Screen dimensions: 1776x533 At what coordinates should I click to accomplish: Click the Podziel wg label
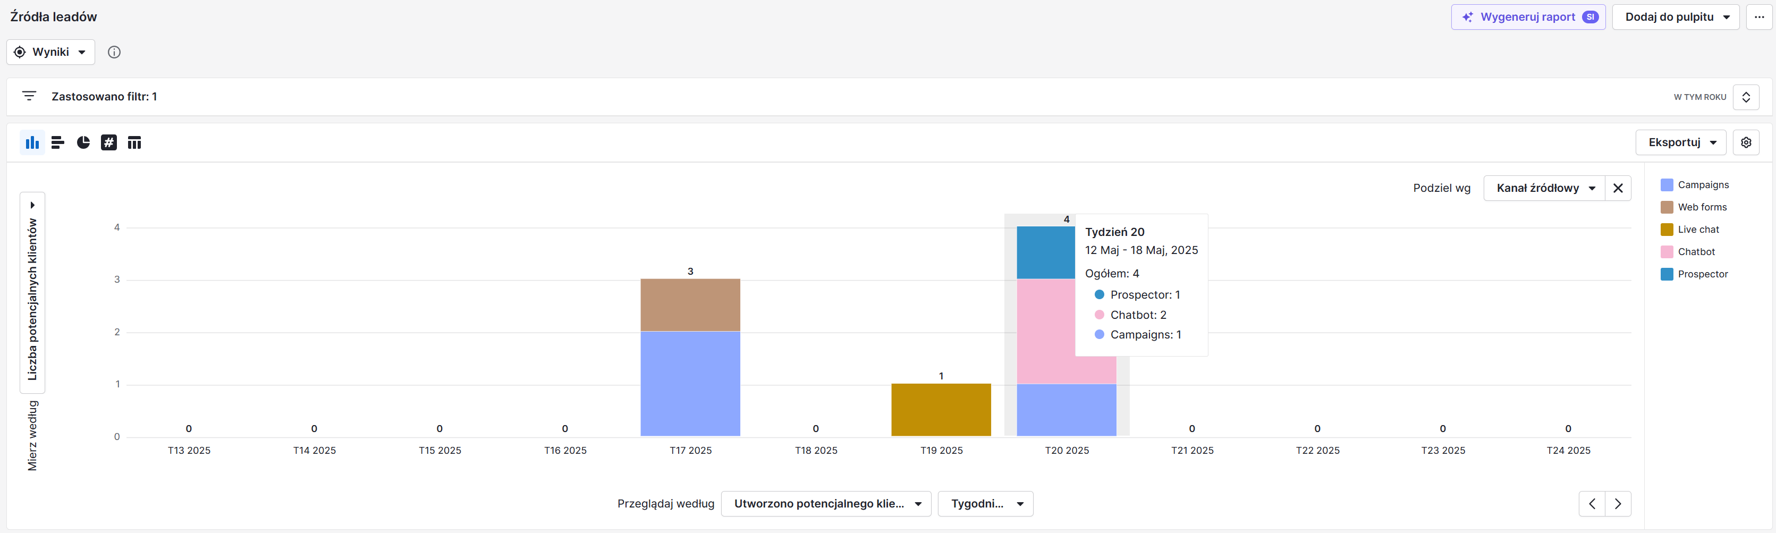pyautogui.click(x=1442, y=188)
